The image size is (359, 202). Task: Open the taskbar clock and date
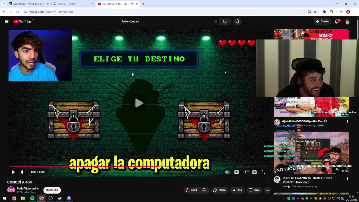[351, 198]
